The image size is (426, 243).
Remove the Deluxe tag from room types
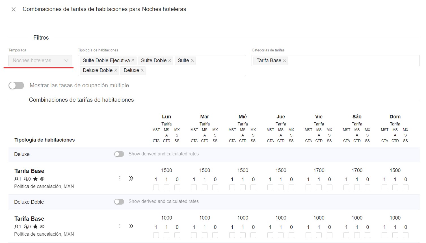point(142,70)
